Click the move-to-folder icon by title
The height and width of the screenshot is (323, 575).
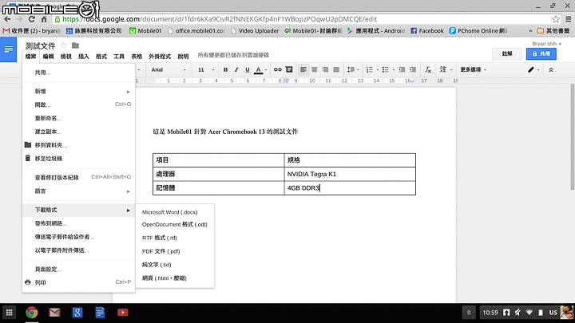point(75,45)
